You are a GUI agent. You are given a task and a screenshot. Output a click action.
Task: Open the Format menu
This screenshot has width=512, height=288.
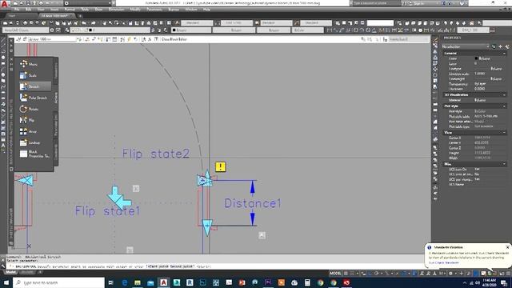click(x=70, y=10)
